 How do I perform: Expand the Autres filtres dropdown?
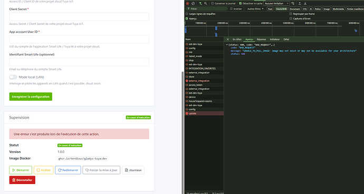[255, 9]
